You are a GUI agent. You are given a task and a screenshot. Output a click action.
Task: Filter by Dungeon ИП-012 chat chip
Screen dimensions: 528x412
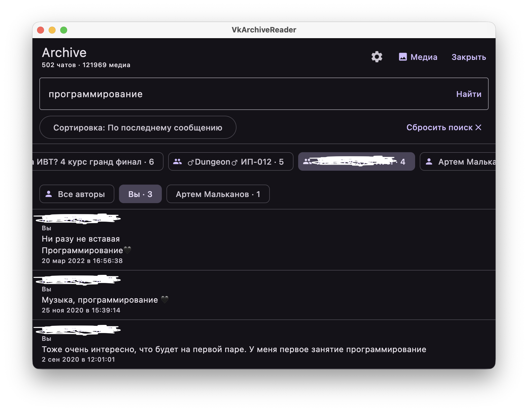(x=231, y=161)
